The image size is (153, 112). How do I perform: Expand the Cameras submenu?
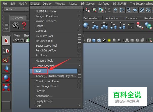click(56, 31)
